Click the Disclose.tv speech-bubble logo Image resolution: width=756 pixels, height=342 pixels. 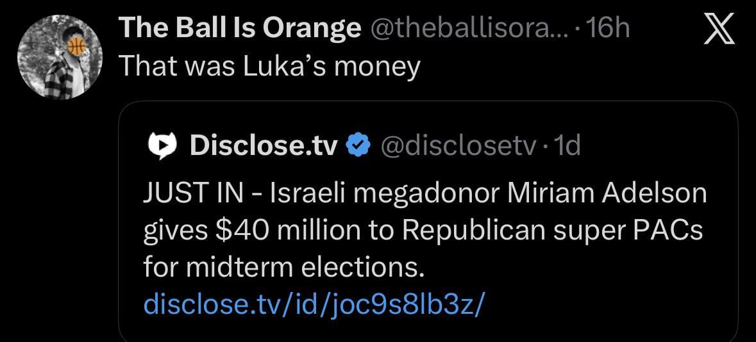click(162, 147)
